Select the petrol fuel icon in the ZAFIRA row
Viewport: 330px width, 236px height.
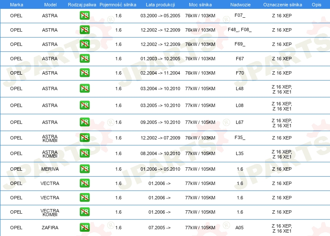pos(84,228)
